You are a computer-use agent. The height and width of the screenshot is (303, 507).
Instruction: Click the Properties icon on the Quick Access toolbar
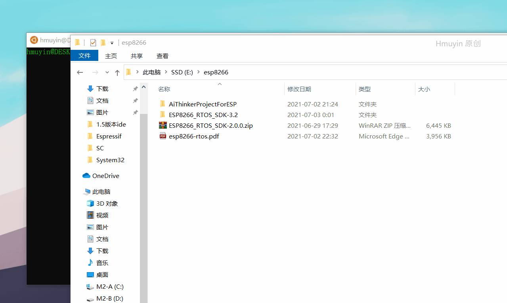[x=93, y=42]
